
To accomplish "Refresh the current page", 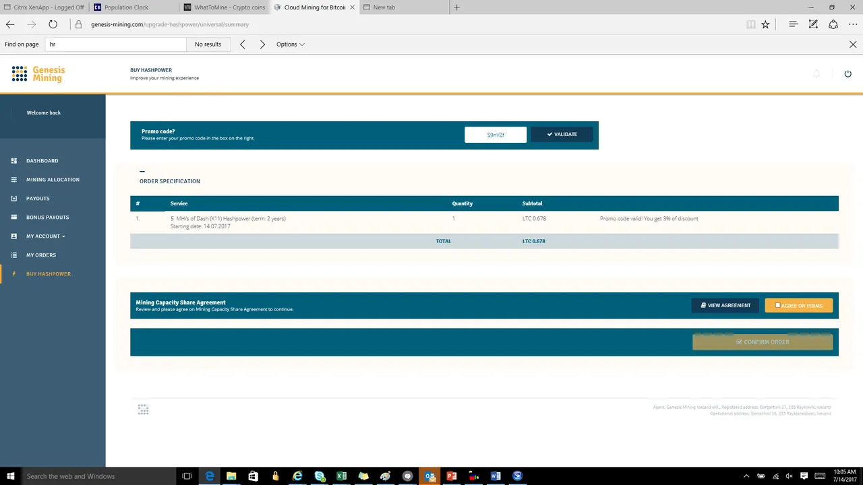I will [53, 24].
